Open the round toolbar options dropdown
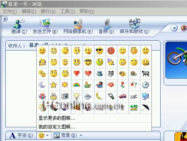The width and height of the screenshot is (187, 141). (174, 28)
